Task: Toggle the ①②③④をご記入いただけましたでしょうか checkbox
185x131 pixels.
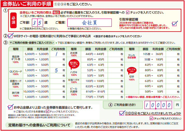Action: pyautogui.click(x=122, y=113)
